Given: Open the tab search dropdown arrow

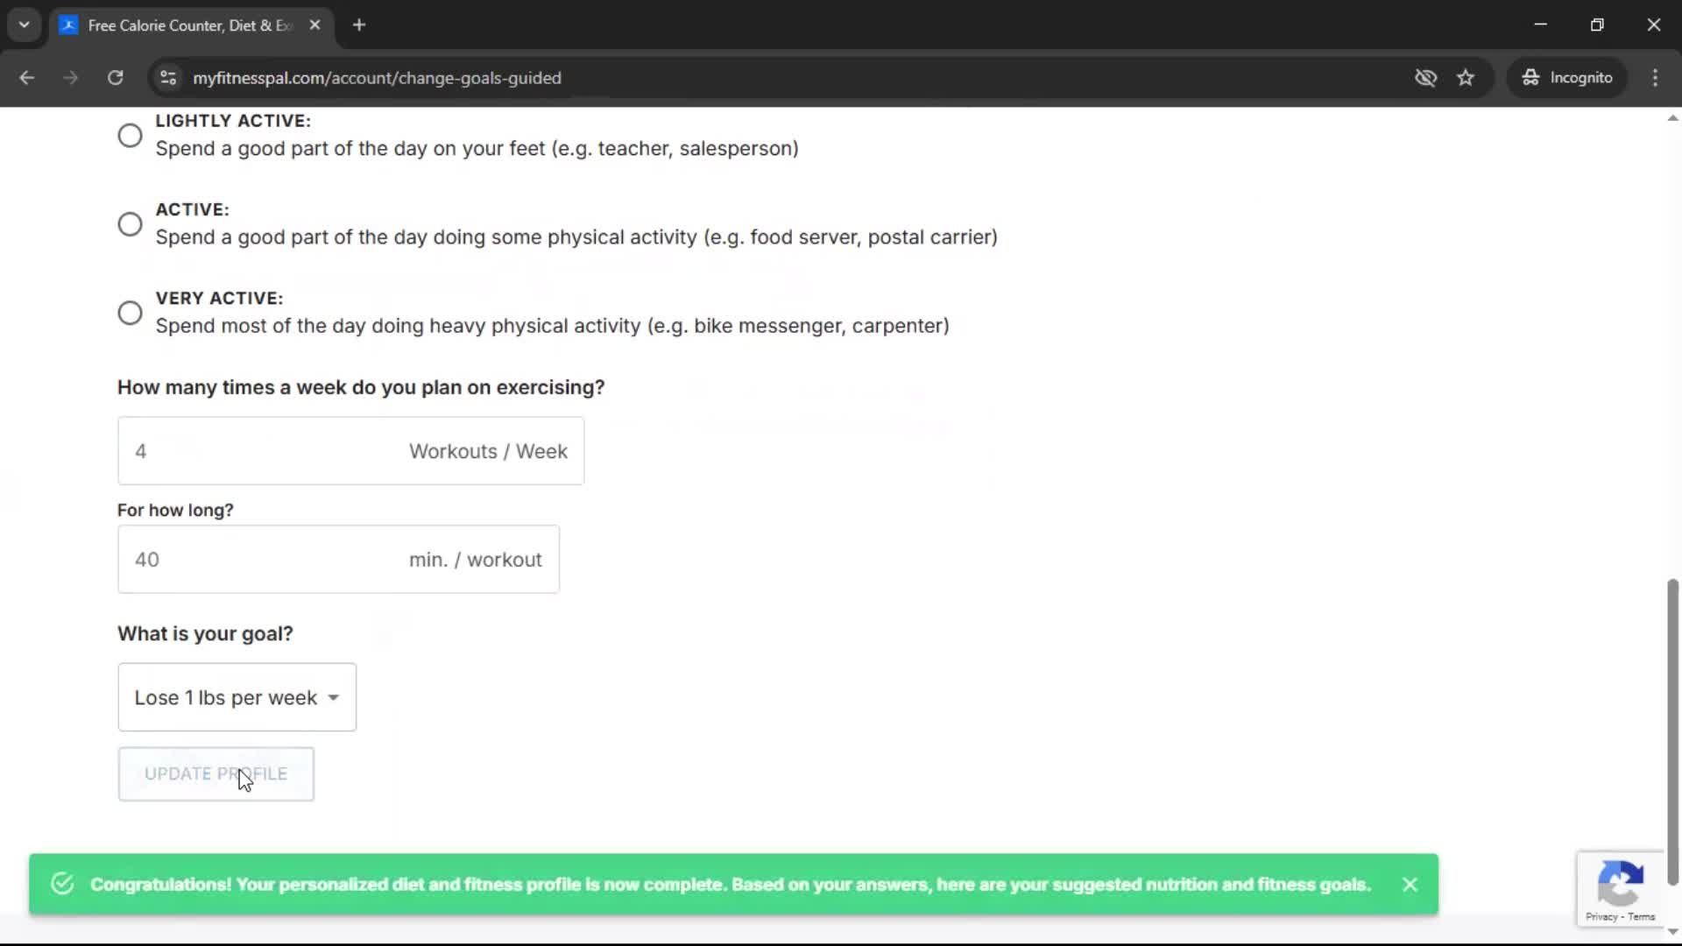Looking at the screenshot, I should (x=25, y=25).
